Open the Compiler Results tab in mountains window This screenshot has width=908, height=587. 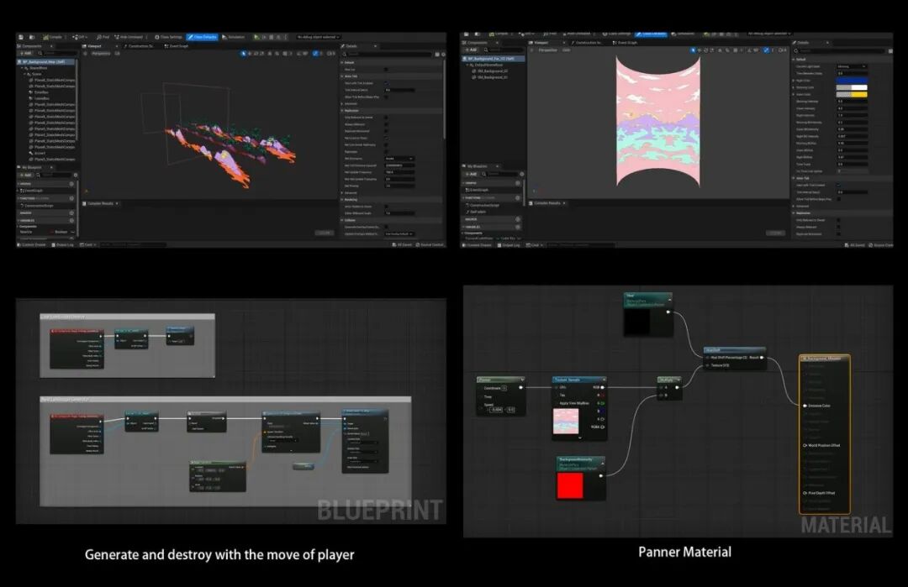click(99, 203)
